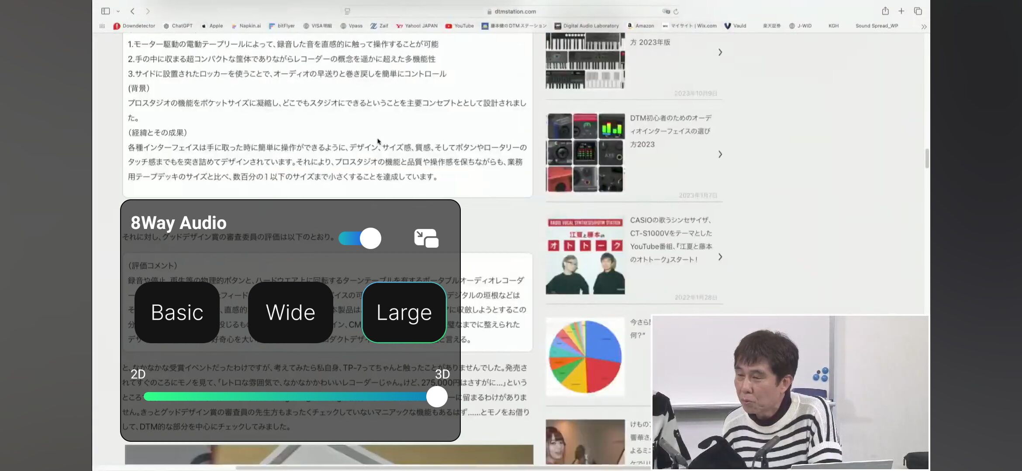Open the DTMステーション bookmark
The height and width of the screenshot is (471, 1022).
[x=514, y=26]
